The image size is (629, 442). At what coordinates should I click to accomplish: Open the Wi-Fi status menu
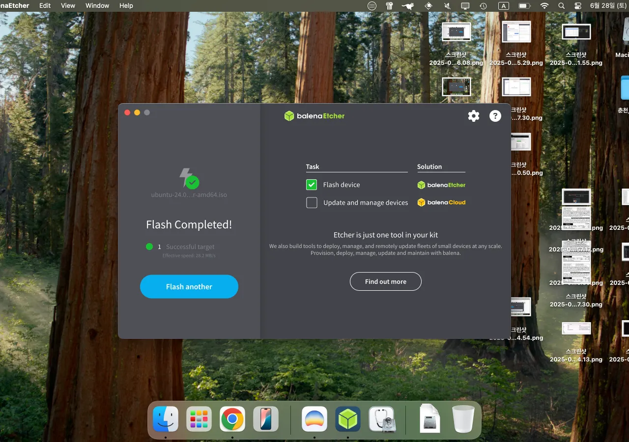pos(544,6)
